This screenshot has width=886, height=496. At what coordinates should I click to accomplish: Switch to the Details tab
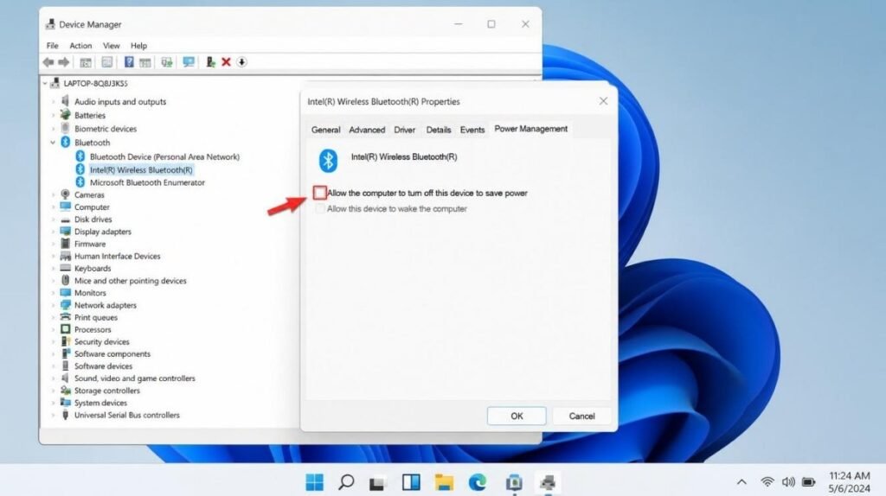439,130
